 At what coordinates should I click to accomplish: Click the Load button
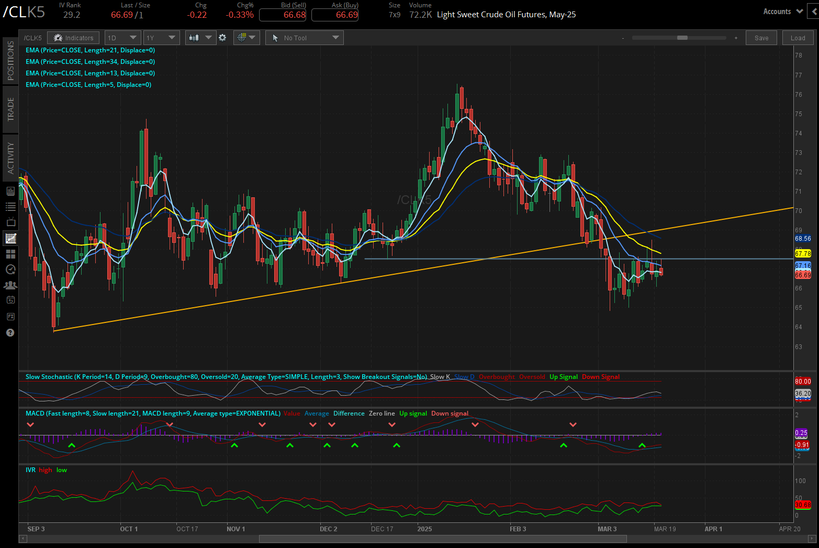pyautogui.click(x=797, y=37)
